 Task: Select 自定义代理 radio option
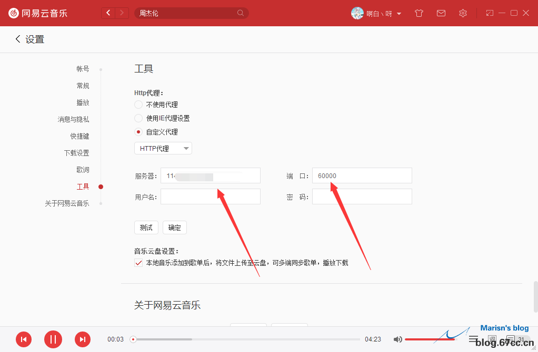[138, 132]
